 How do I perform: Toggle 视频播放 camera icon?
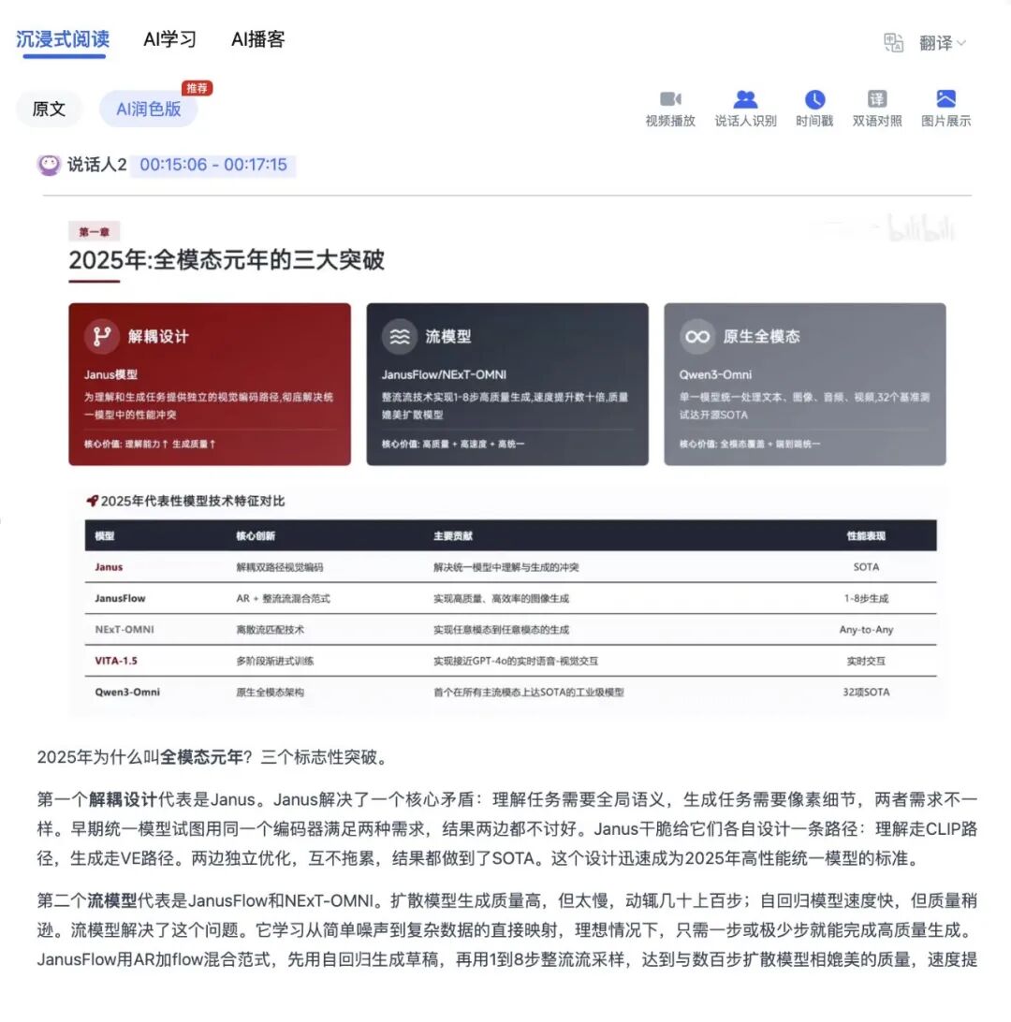670,99
